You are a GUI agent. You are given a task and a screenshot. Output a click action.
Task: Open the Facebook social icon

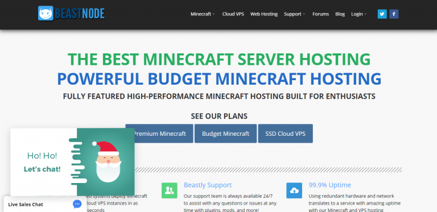[394, 14]
